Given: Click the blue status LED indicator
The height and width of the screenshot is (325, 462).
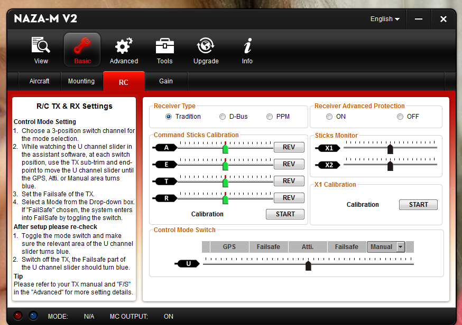Looking at the screenshot, I should 33,316.
